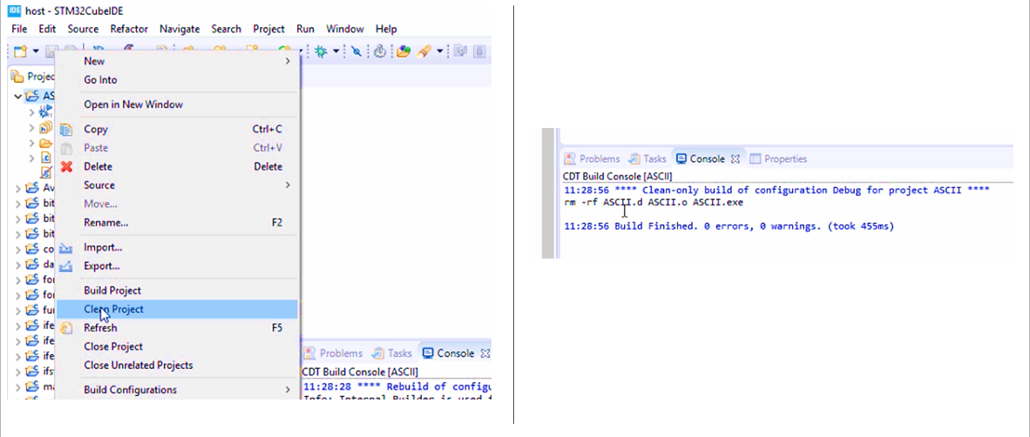Viewport: 1030px width, 437px height.
Task: Switch to the Problems tab beside the Properties tab
Action: 593,158
